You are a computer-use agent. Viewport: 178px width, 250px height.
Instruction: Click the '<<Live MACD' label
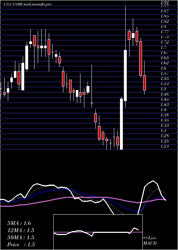coord(150,241)
